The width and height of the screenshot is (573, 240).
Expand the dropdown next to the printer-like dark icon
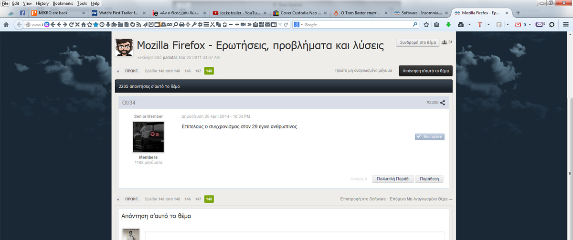[x=469, y=24]
